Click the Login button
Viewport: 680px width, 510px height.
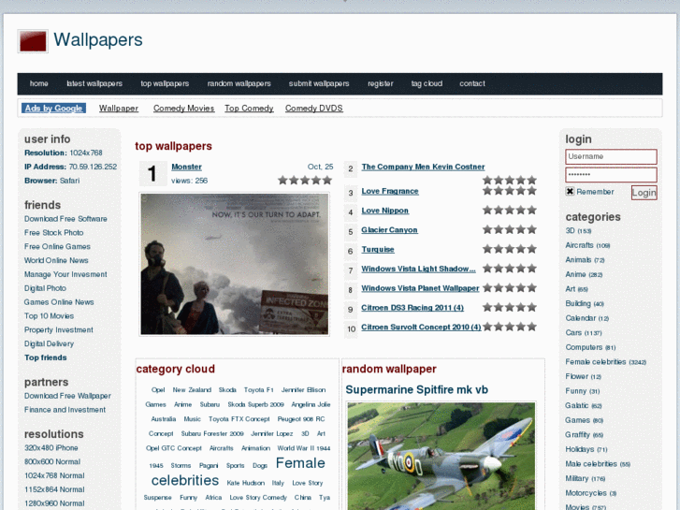point(644,193)
